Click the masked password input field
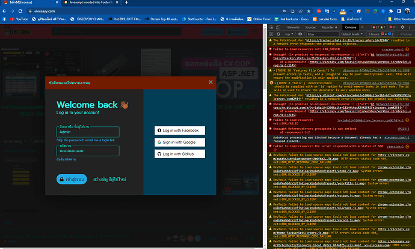This screenshot has width=415, height=249. pos(88,151)
